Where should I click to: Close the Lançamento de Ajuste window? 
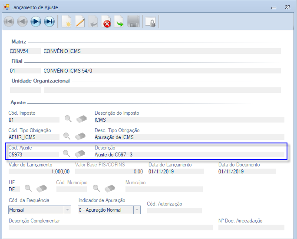287,7
